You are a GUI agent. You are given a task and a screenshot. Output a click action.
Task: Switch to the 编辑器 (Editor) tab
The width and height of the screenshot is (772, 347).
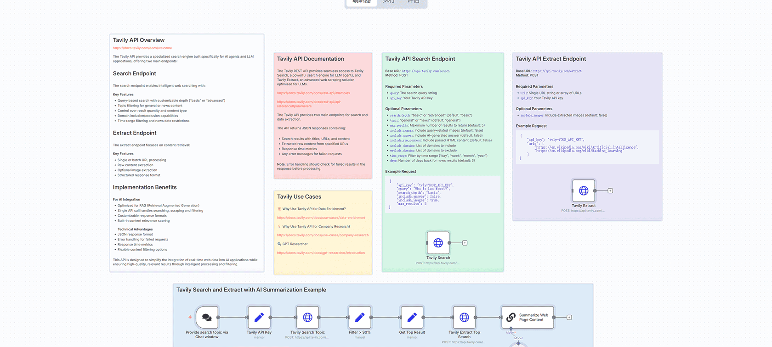361,2
